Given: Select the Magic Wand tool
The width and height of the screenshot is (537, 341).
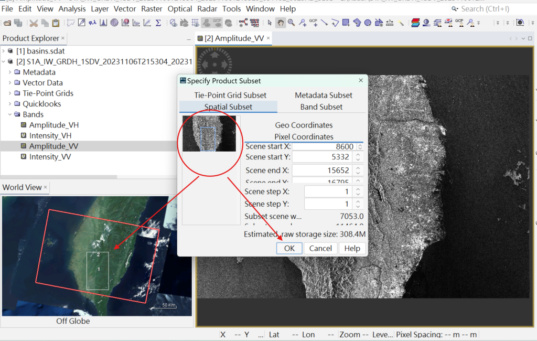Looking at the screenshot, I should click(401, 23).
